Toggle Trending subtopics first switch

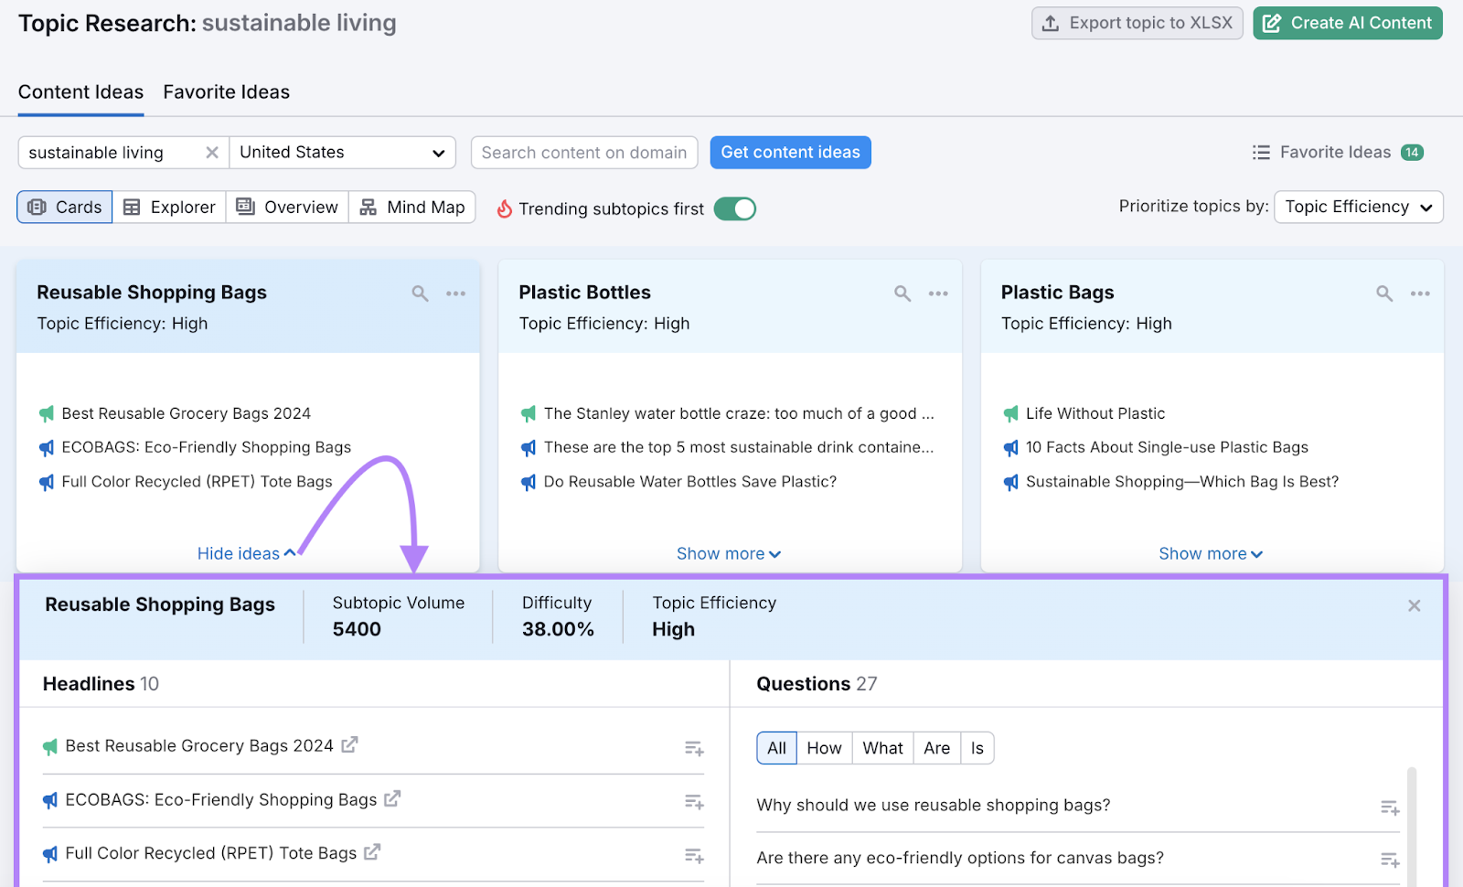pos(734,209)
